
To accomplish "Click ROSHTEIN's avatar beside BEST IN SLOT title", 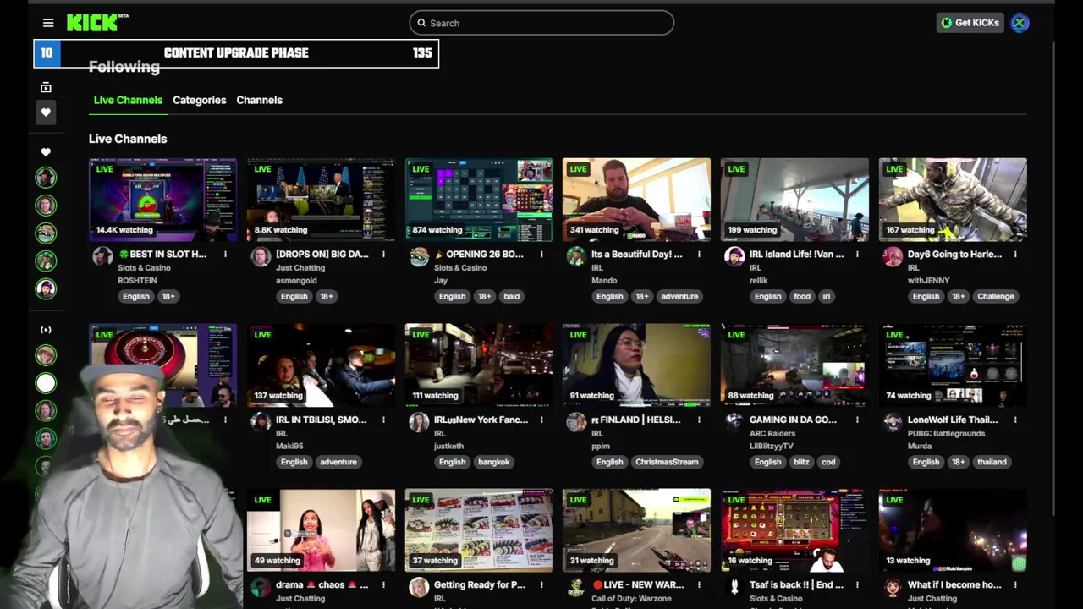I will tap(103, 257).
